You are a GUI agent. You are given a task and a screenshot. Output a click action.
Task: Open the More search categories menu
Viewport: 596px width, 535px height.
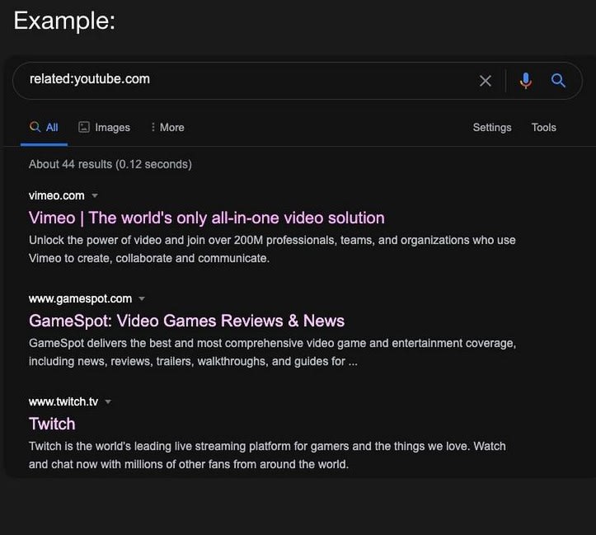167,127
